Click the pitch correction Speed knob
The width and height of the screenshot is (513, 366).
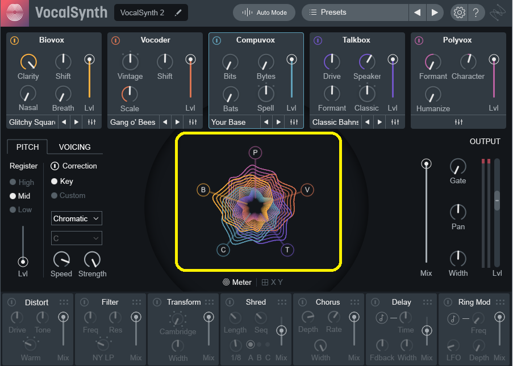click(61, 260)
